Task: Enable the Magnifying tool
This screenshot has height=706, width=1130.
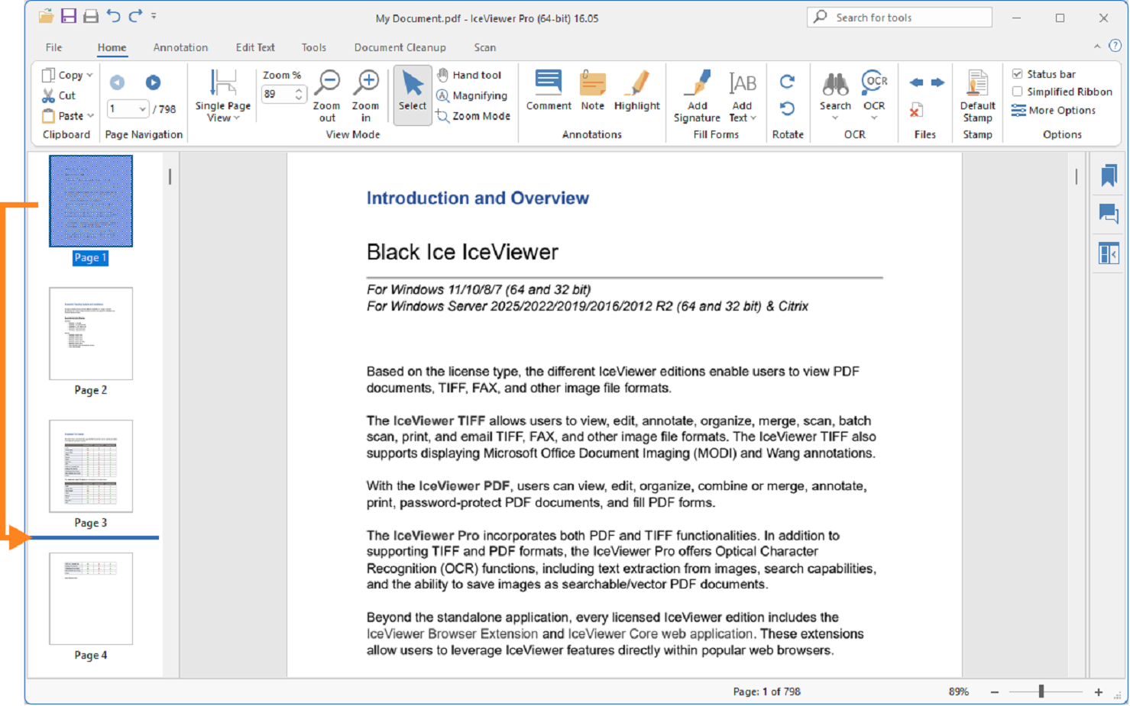Action: pos(471,95)
